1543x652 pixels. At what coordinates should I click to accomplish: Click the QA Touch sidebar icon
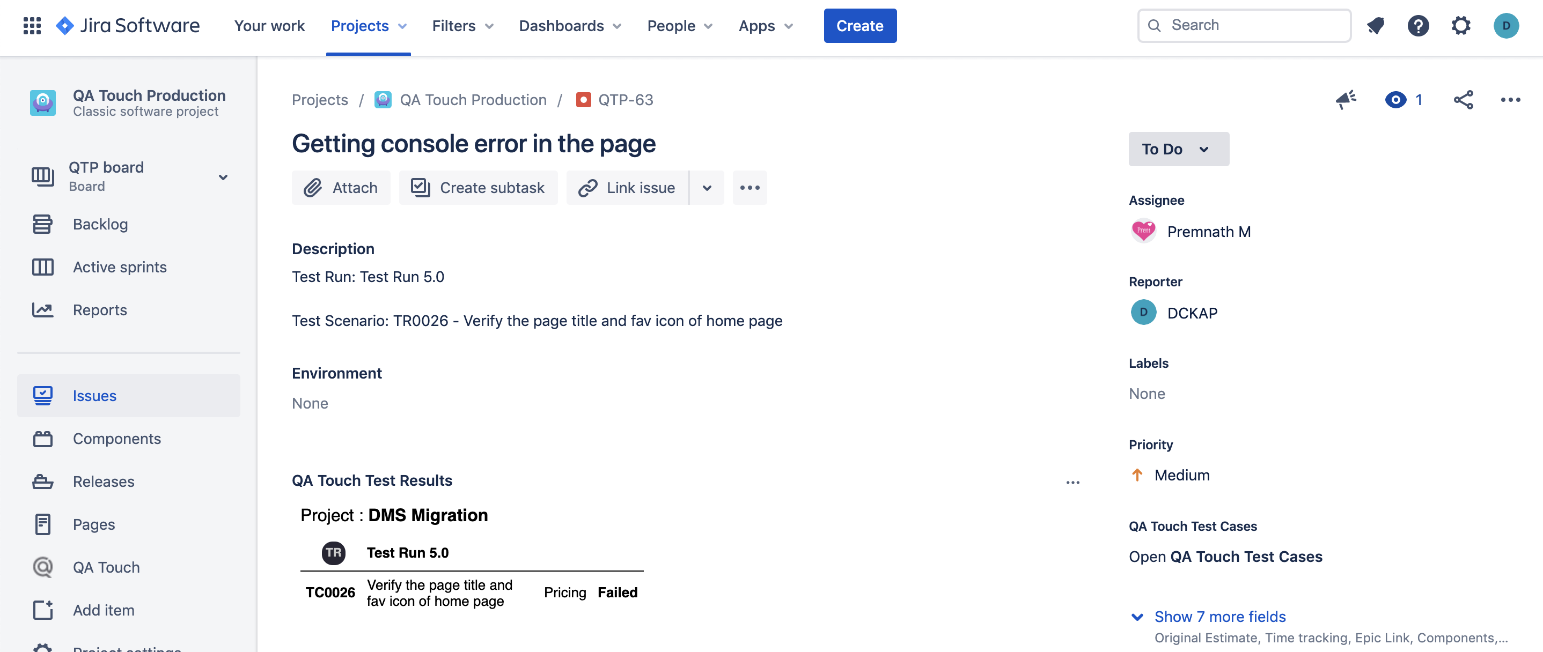pos(42,567)
